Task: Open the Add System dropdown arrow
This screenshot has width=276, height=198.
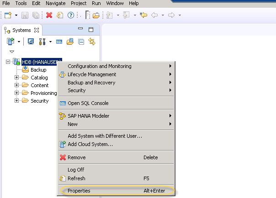Action: pyautogui.click(x=19, y=42)
